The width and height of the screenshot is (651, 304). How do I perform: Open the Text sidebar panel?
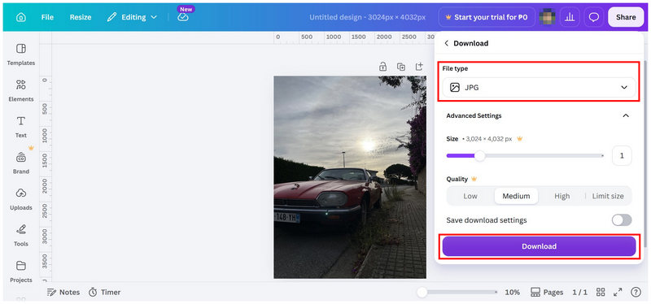click(21, 127)
